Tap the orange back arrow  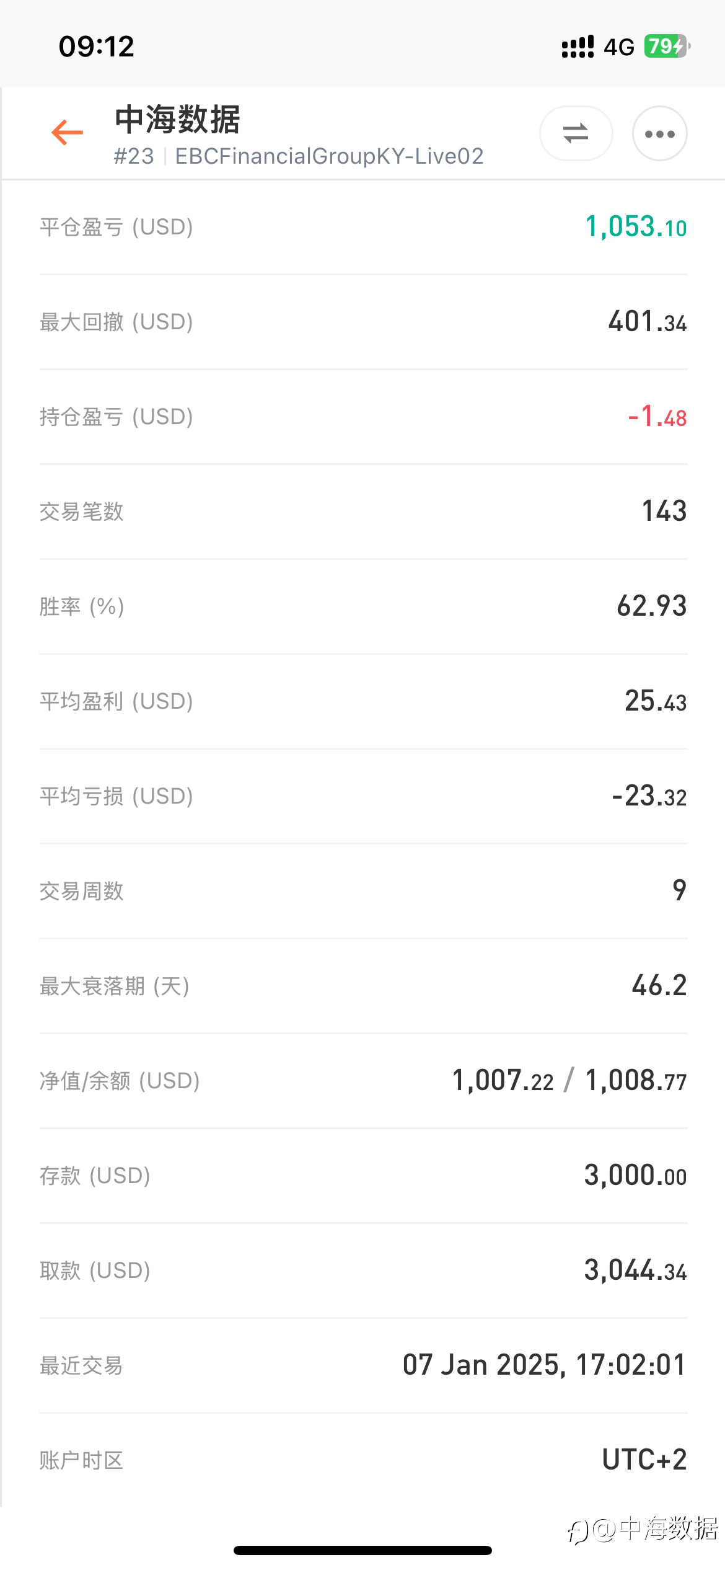[x=67, y=133]
